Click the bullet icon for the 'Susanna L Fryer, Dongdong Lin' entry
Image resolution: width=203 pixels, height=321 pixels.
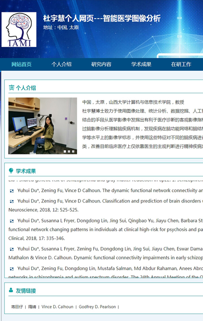[x=12, y=221]
